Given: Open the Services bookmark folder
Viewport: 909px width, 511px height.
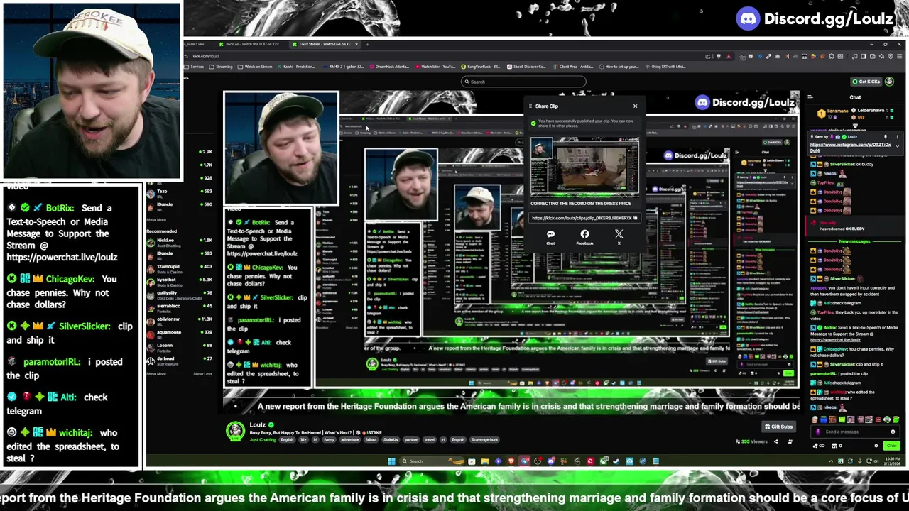Looking at the screenshot, I should (194, 67).
